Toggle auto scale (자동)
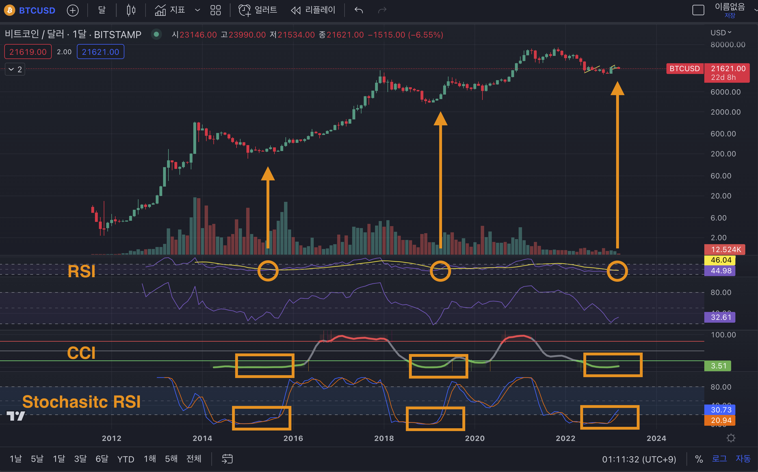Screen dimensions: 758x472 [743, 458]
